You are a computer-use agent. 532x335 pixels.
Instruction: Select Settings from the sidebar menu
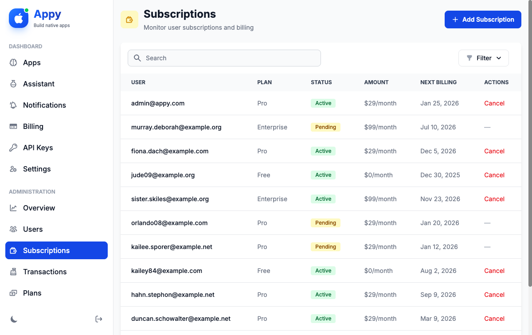14,169
